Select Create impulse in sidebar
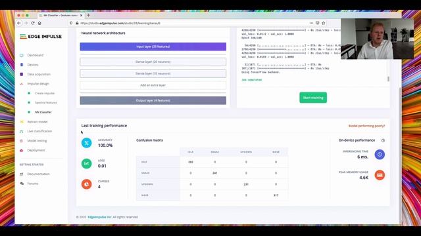The height and width of the screenshot is (236, 421). tap(45, 93)
